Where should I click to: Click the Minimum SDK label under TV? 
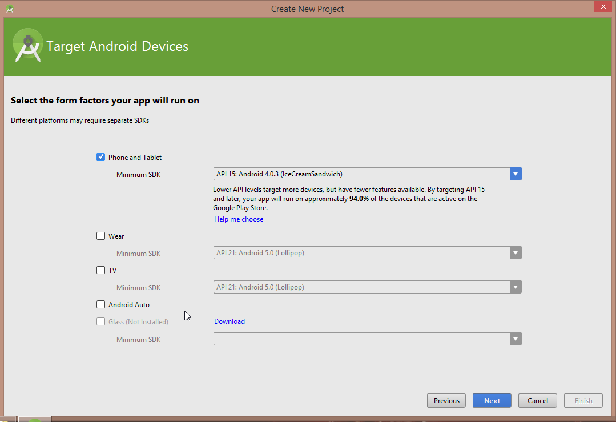click(138, 287)
